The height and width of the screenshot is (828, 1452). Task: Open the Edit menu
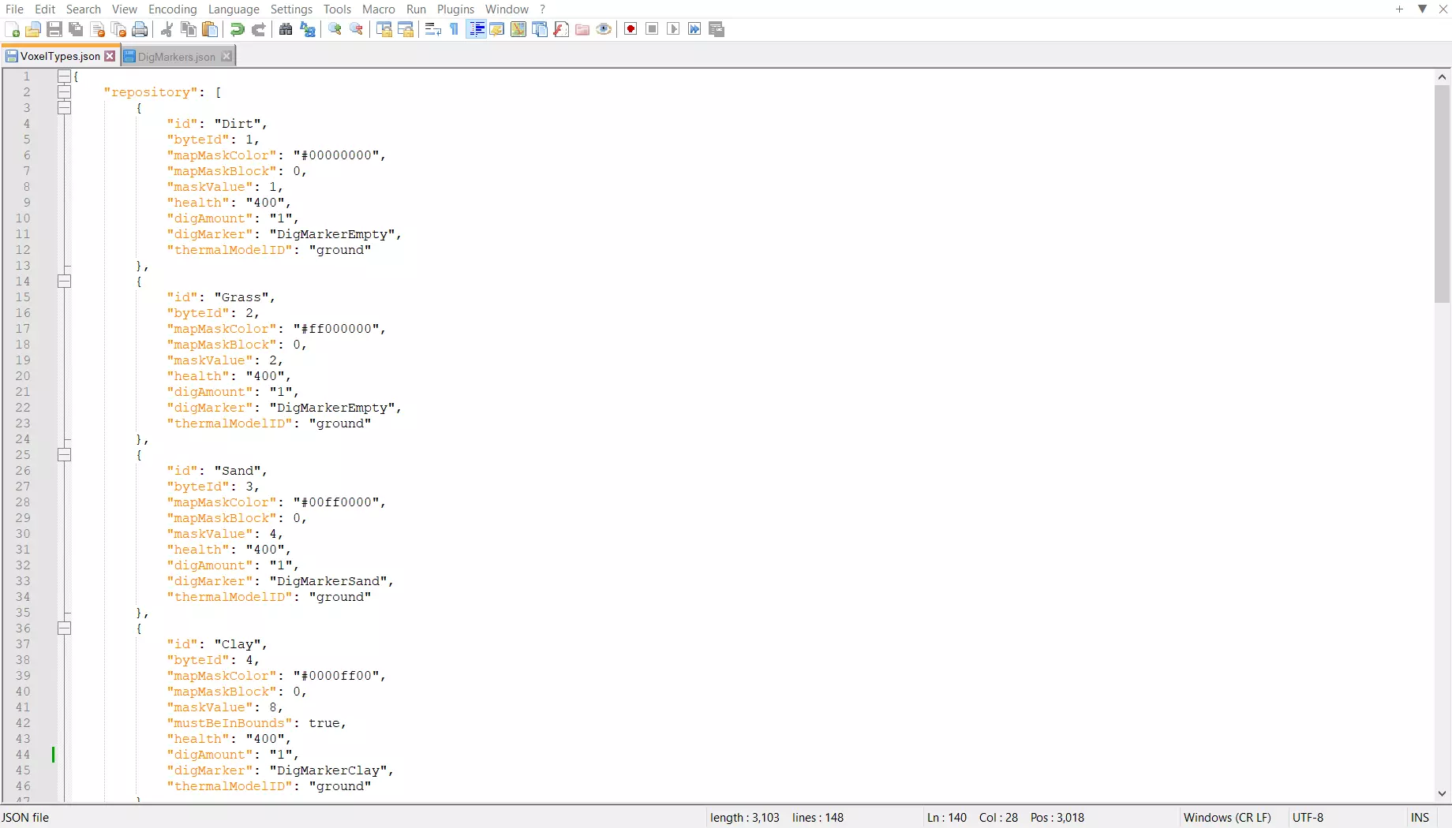tap(45, 9)
